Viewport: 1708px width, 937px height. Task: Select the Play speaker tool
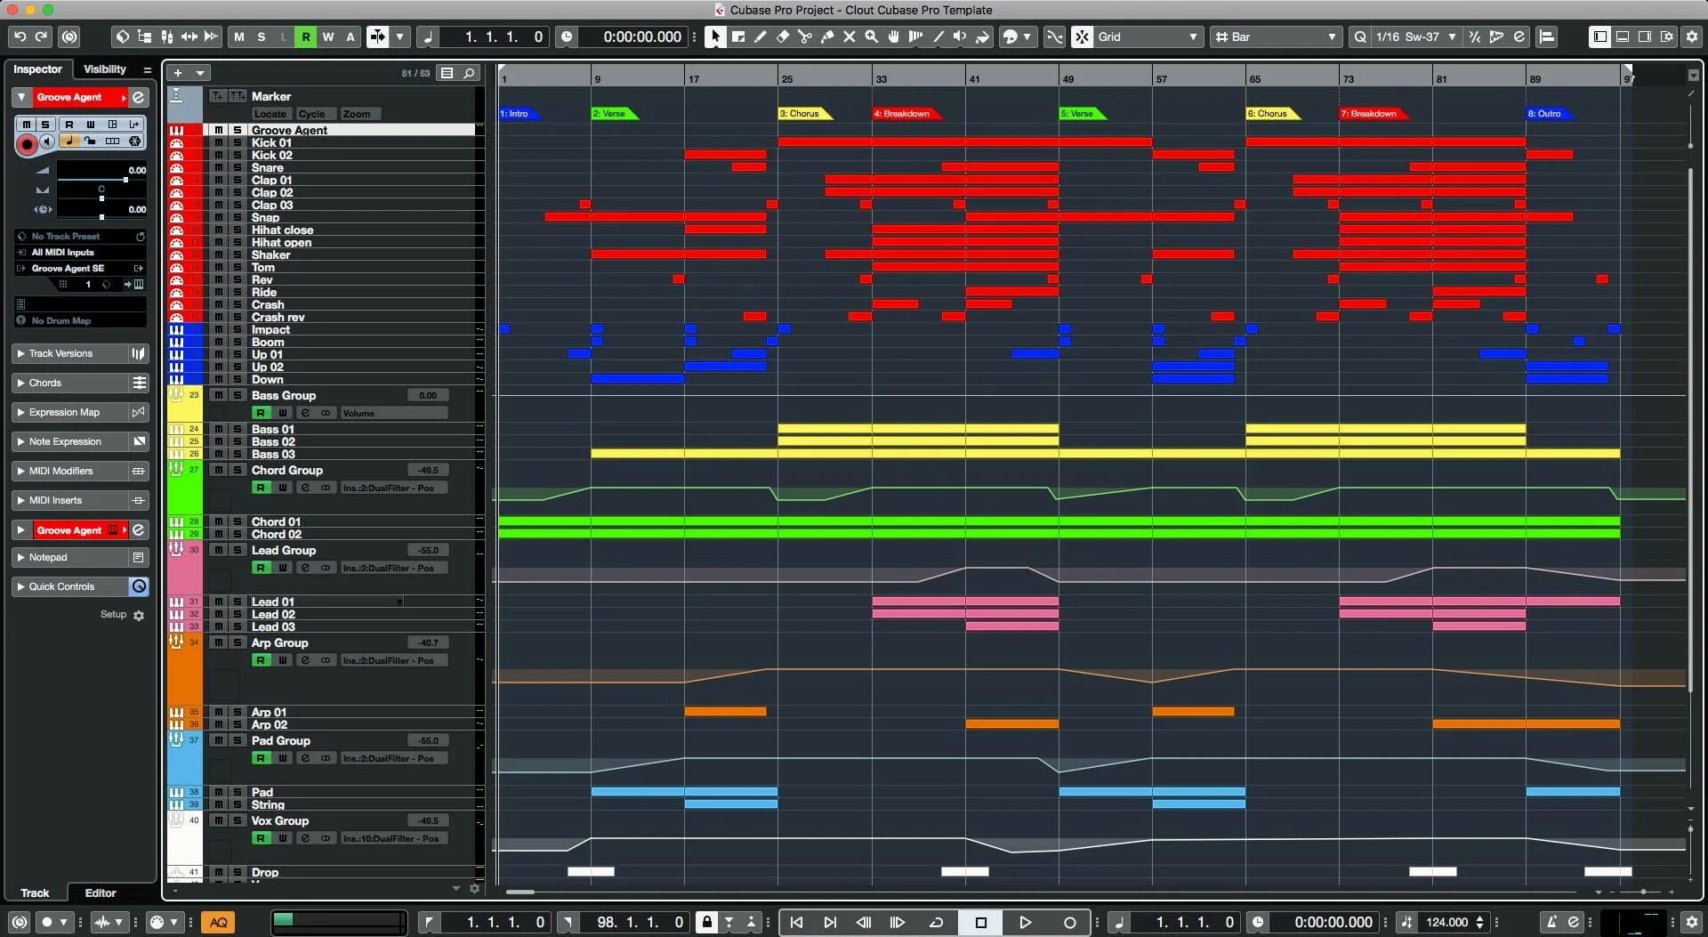pyautogui.click(x=960, y=36)
